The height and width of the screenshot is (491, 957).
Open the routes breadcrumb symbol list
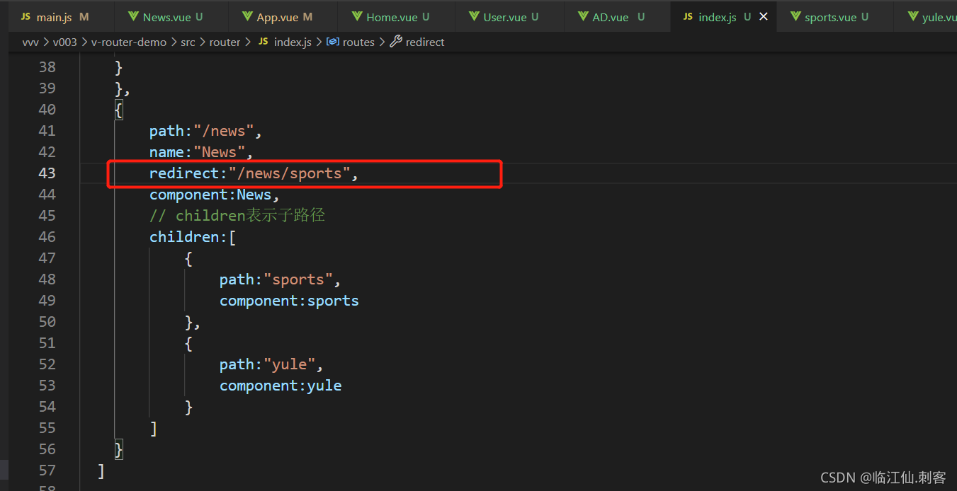[358, 42]
